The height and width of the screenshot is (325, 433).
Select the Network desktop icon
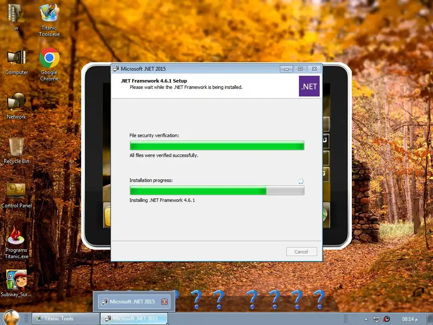click(16, 106)
